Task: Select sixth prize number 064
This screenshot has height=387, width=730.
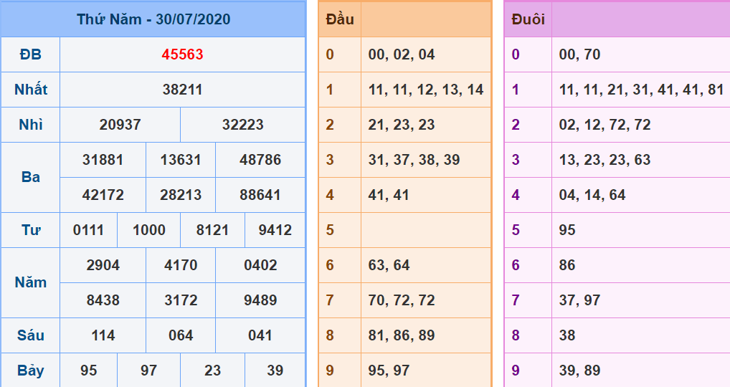Action: 181,335
